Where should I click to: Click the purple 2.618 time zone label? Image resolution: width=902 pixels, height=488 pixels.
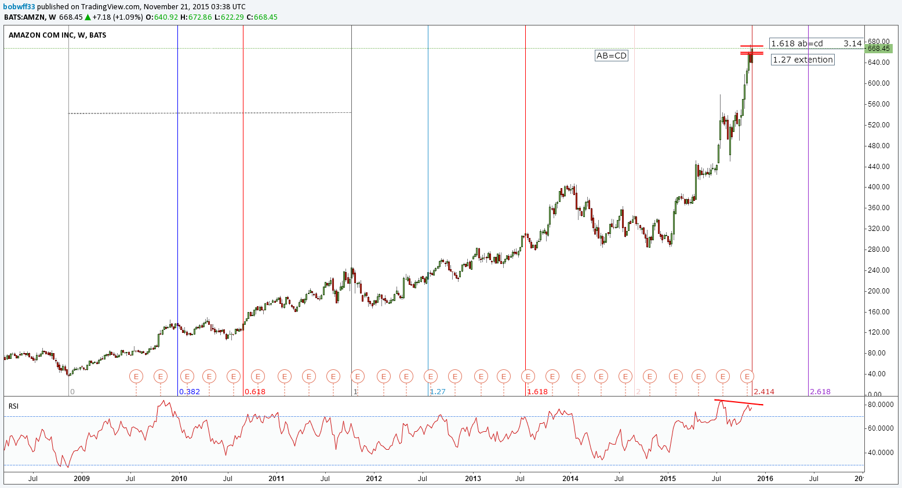(x=820, y=392)
